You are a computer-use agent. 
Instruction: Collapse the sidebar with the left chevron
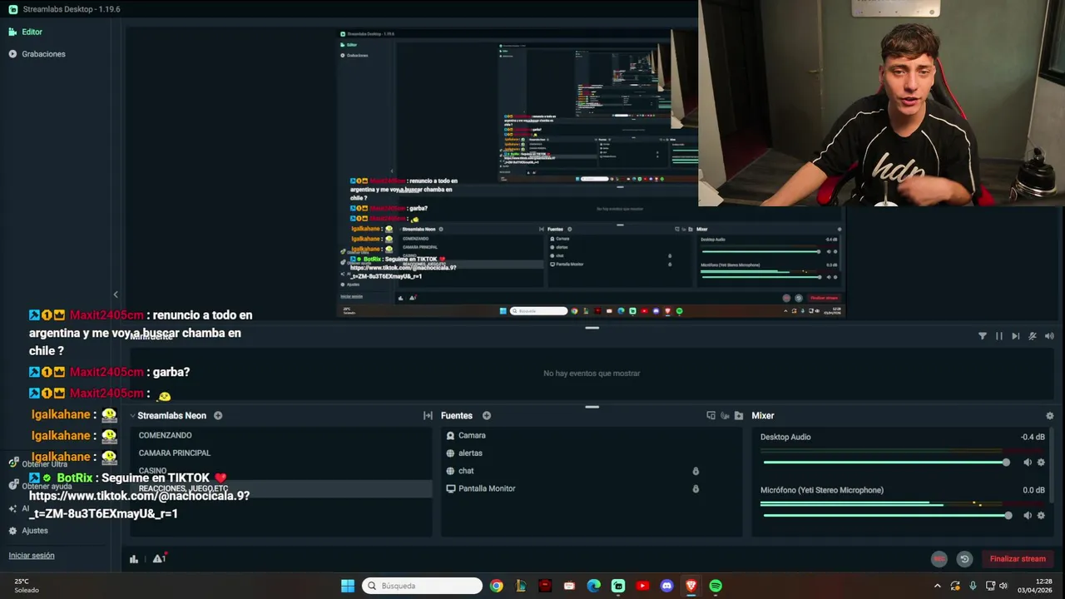click(x=116, y=295)
